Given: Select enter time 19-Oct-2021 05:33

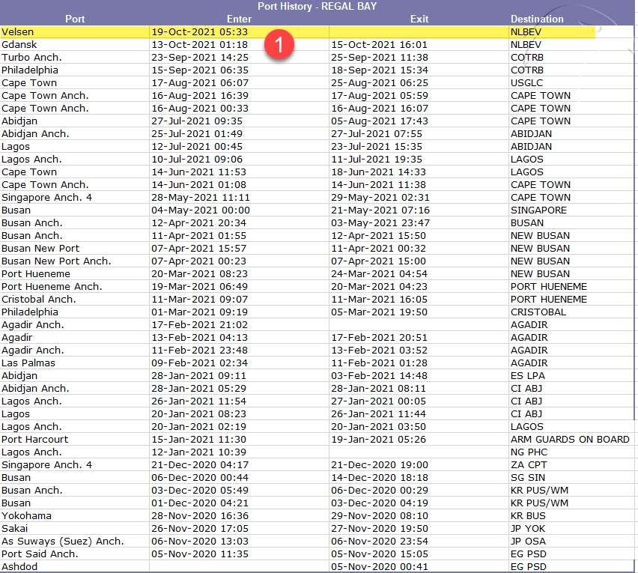Looking at the screenshot, I should (x=200, y=32).
